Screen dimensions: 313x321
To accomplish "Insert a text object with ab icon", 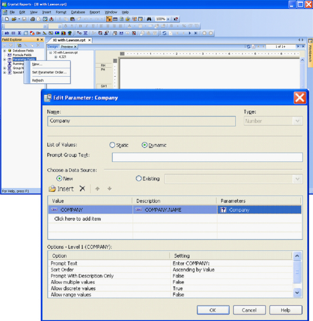I will [x=7, y=33].
